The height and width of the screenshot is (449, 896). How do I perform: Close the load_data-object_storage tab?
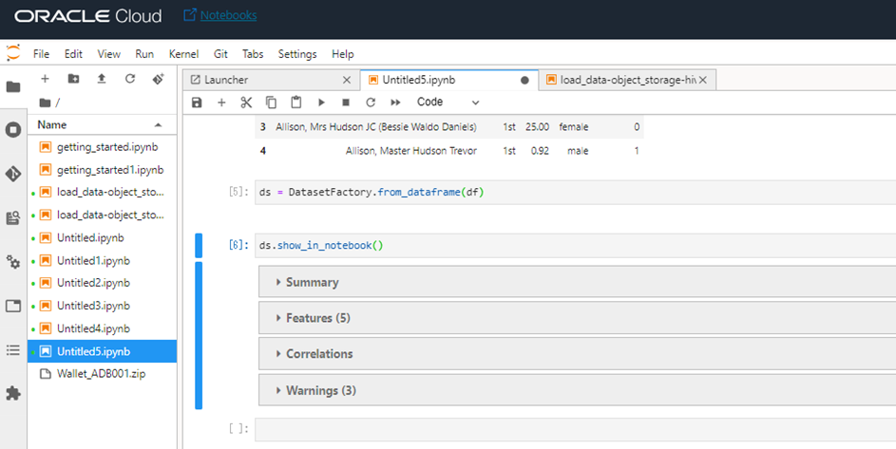coord(703,80)
